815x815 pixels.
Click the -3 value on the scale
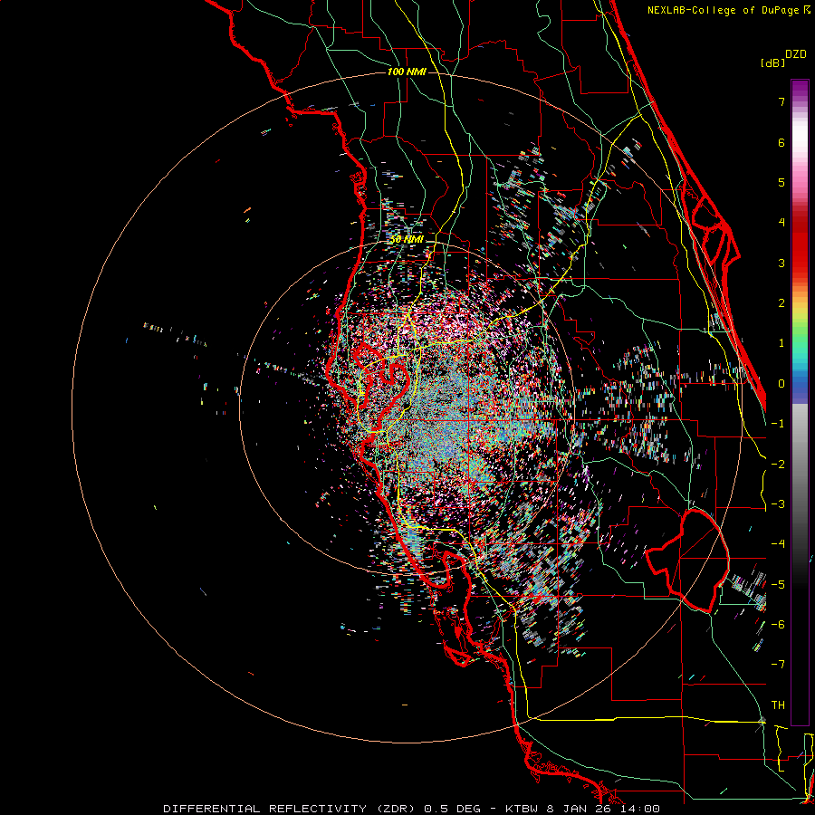[778, 504]
